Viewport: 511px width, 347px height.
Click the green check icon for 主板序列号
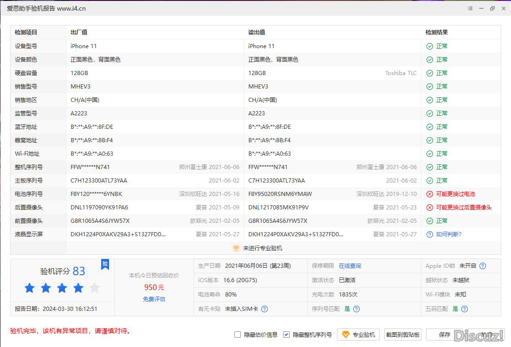pos(429,181)
